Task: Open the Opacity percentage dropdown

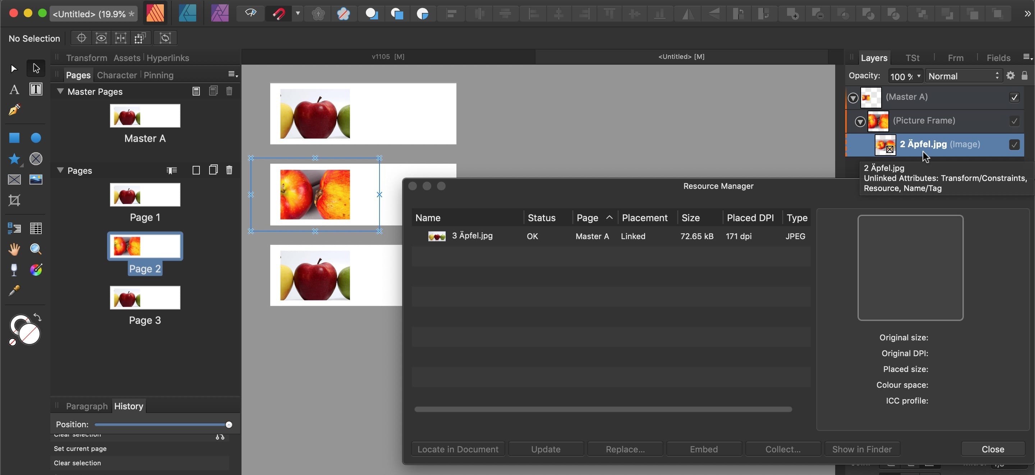Action: [x=919, y=76]
